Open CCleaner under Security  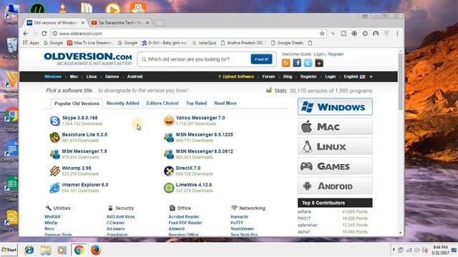[x=115, y=223]
